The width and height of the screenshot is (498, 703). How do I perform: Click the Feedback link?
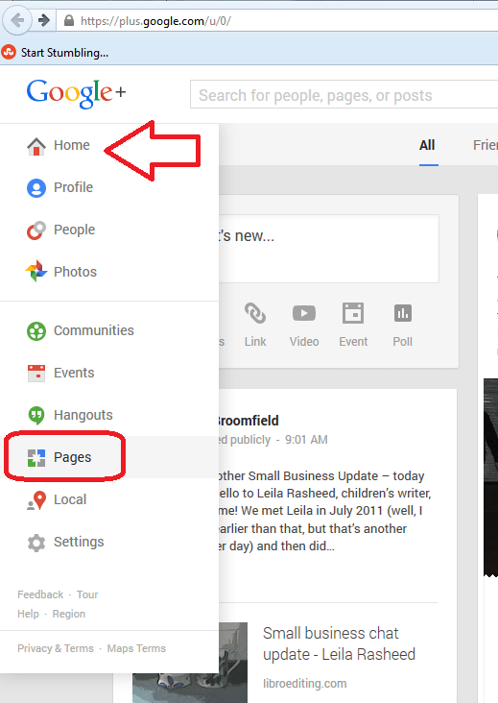tap(40, 594)
